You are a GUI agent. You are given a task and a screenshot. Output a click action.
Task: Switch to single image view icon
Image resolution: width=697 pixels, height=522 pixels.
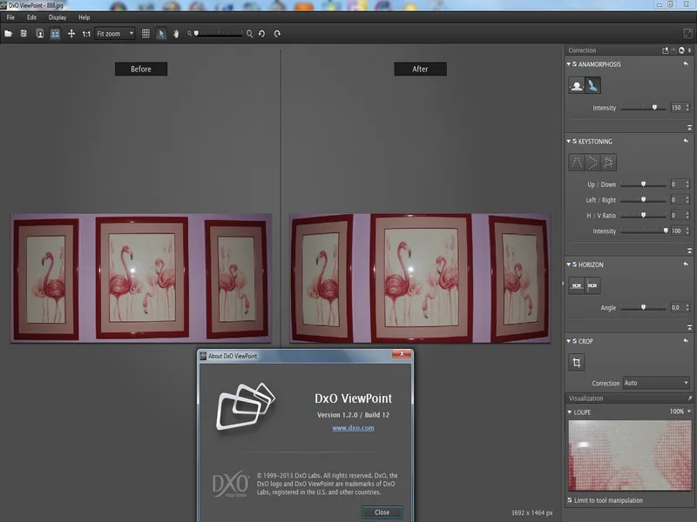coord(39,34)
